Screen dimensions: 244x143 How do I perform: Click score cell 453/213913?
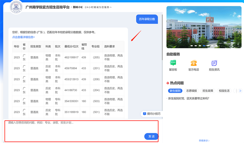coord(71,79)
